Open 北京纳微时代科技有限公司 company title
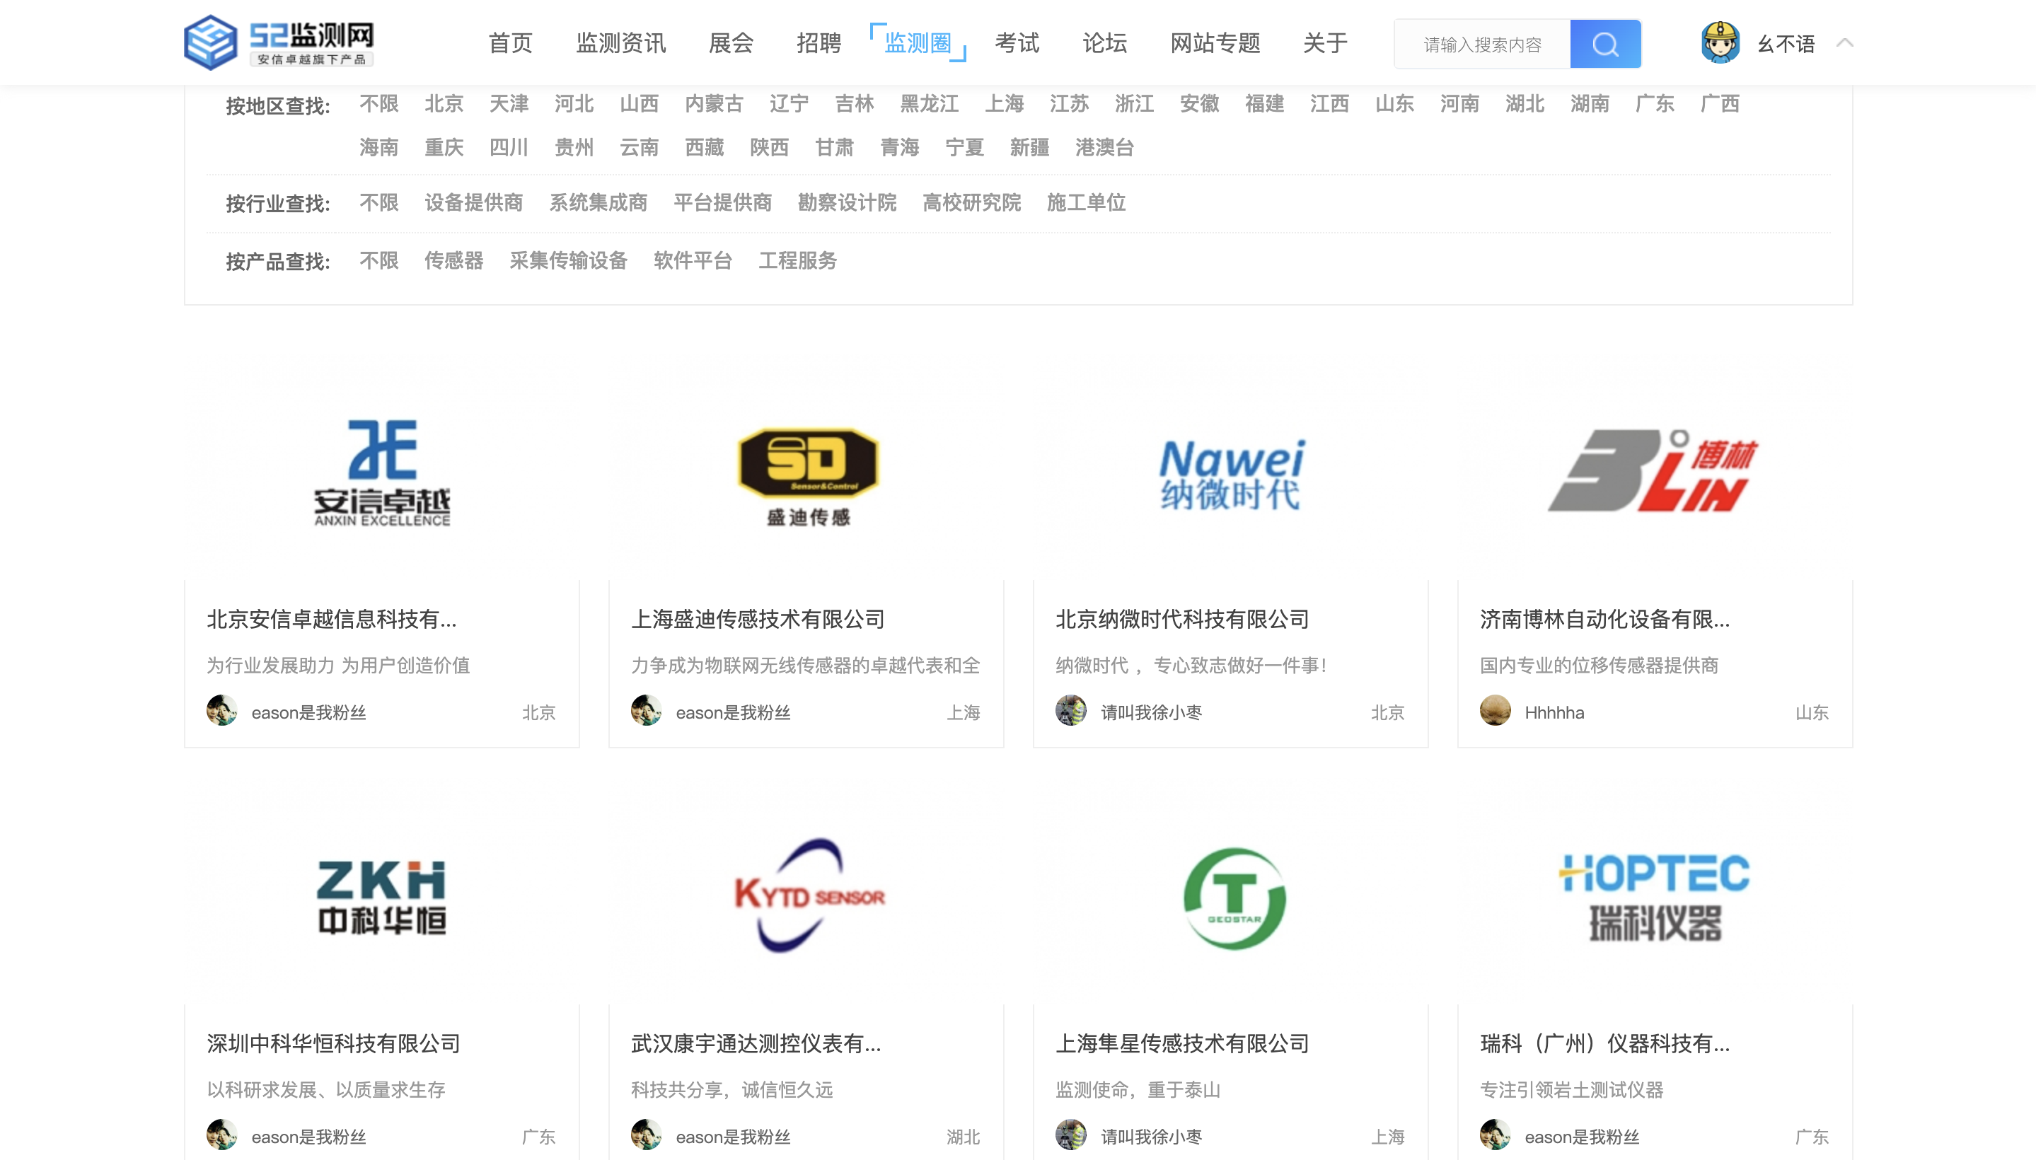This screenshot has height=1160, width=2036. [x=1183, y=619]
